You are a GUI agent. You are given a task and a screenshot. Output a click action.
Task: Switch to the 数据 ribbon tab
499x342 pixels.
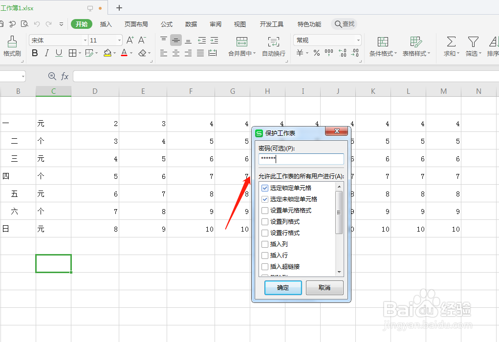tap(191, 23)
